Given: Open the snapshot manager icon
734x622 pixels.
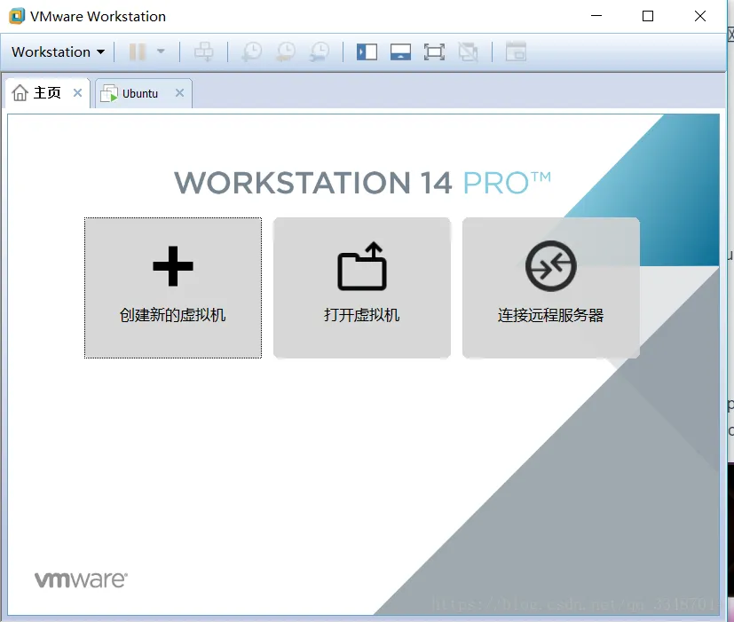Looking at the screenshot, I should (320, 52).
